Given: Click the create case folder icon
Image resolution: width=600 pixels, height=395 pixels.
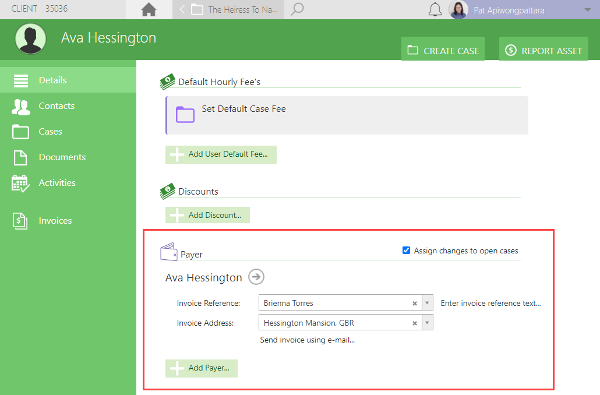Looking at the screenshot, I should click(x=412, y=50).
